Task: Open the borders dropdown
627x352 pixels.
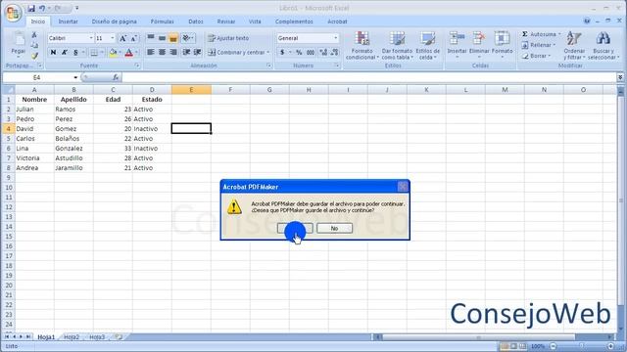Action: [x=102, y=52]
